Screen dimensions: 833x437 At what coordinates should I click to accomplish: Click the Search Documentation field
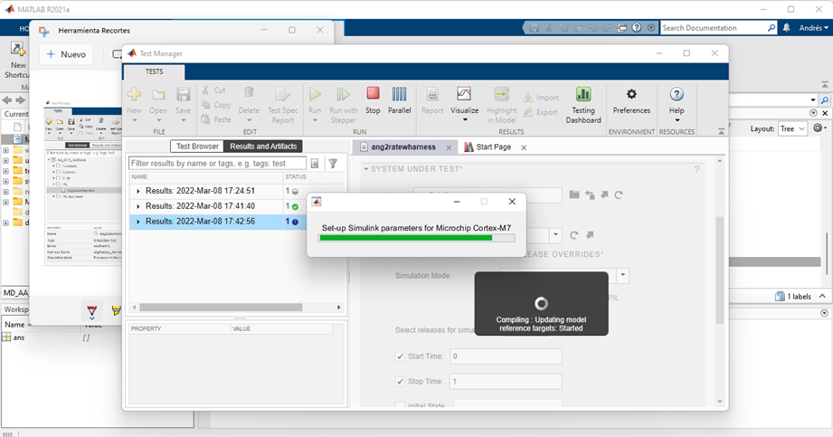click(715, 28)
